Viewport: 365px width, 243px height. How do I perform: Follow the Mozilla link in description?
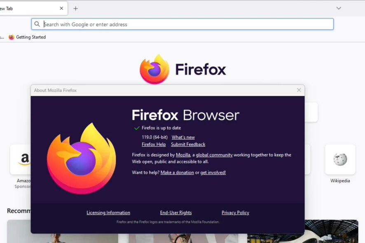(x=183, y=155)
